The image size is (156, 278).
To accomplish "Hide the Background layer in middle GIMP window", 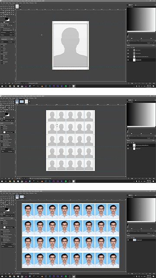I will [x=128, y=149].
